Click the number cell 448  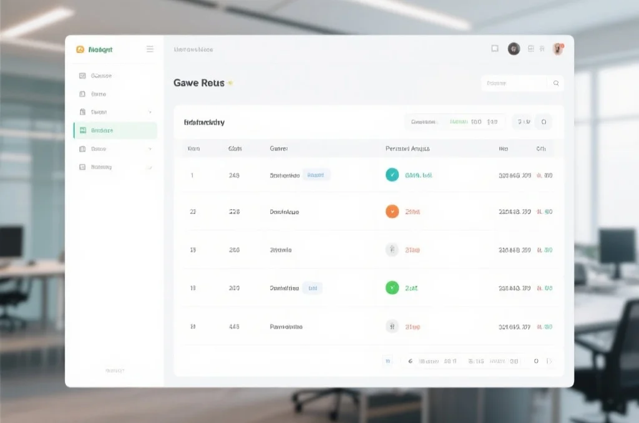click(x=234, y=327)
